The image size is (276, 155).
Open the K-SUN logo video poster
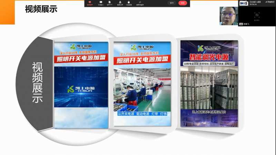coord(81,85)
